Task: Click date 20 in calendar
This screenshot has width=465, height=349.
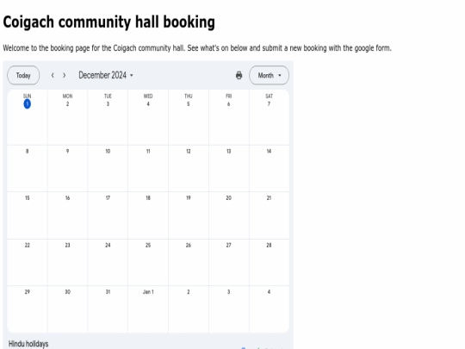Action: [229, 198]
